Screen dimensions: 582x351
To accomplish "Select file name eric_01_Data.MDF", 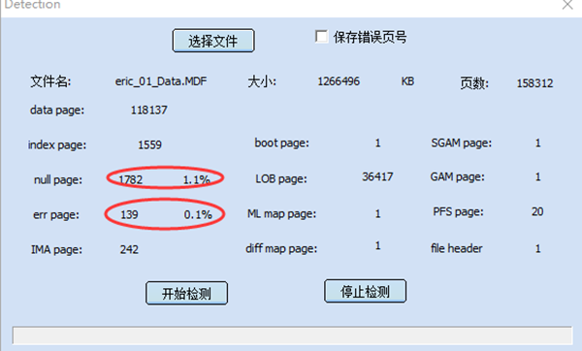I will tap(161, 81).
